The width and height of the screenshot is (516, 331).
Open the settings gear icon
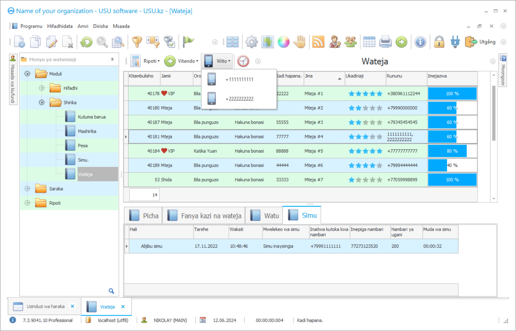coord(252,42)
